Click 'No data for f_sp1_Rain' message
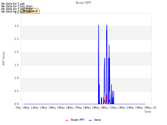This screenshot has width=167, height=125. coord(17,6)
